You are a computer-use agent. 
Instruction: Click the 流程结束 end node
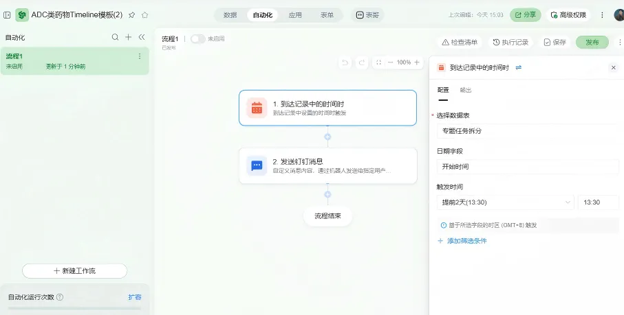[327, 215]
